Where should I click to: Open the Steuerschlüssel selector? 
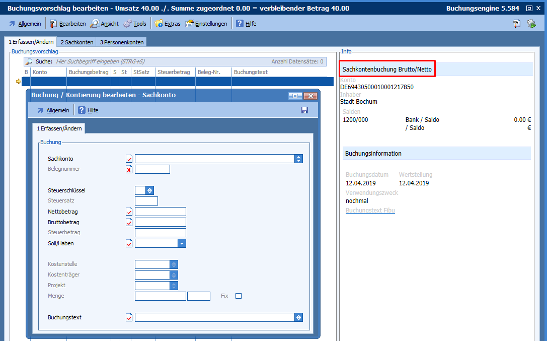coord(149,190)
